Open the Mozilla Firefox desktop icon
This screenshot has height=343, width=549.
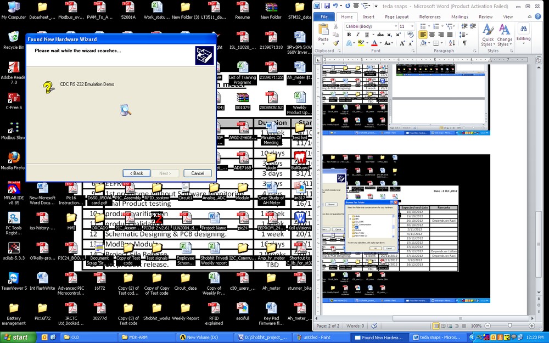(14, 158)
